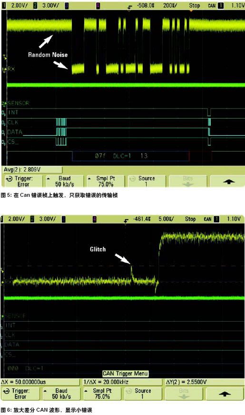This screenshot has height=415, width=245.
Task: Click the Source 1 softkey in Figure 6
Action: (x=143, y=394)
